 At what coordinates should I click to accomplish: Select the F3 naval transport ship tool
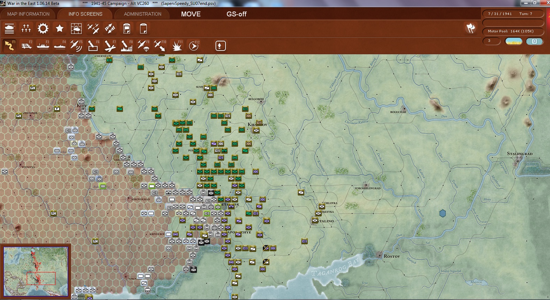click(x=43, y=46)
